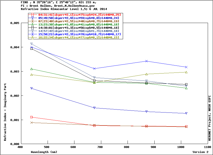
Task: Click the 0.003 tick label on the y-axis
Action: pyautogui.click(x=15, y=71)
